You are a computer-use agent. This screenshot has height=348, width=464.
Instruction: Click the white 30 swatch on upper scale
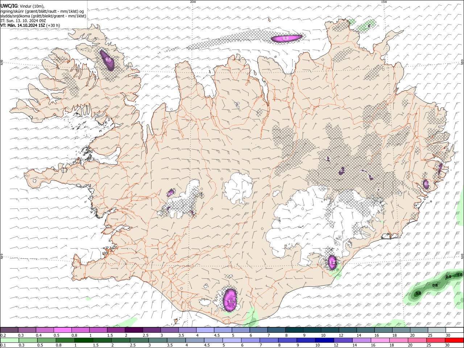pos(455,330)
